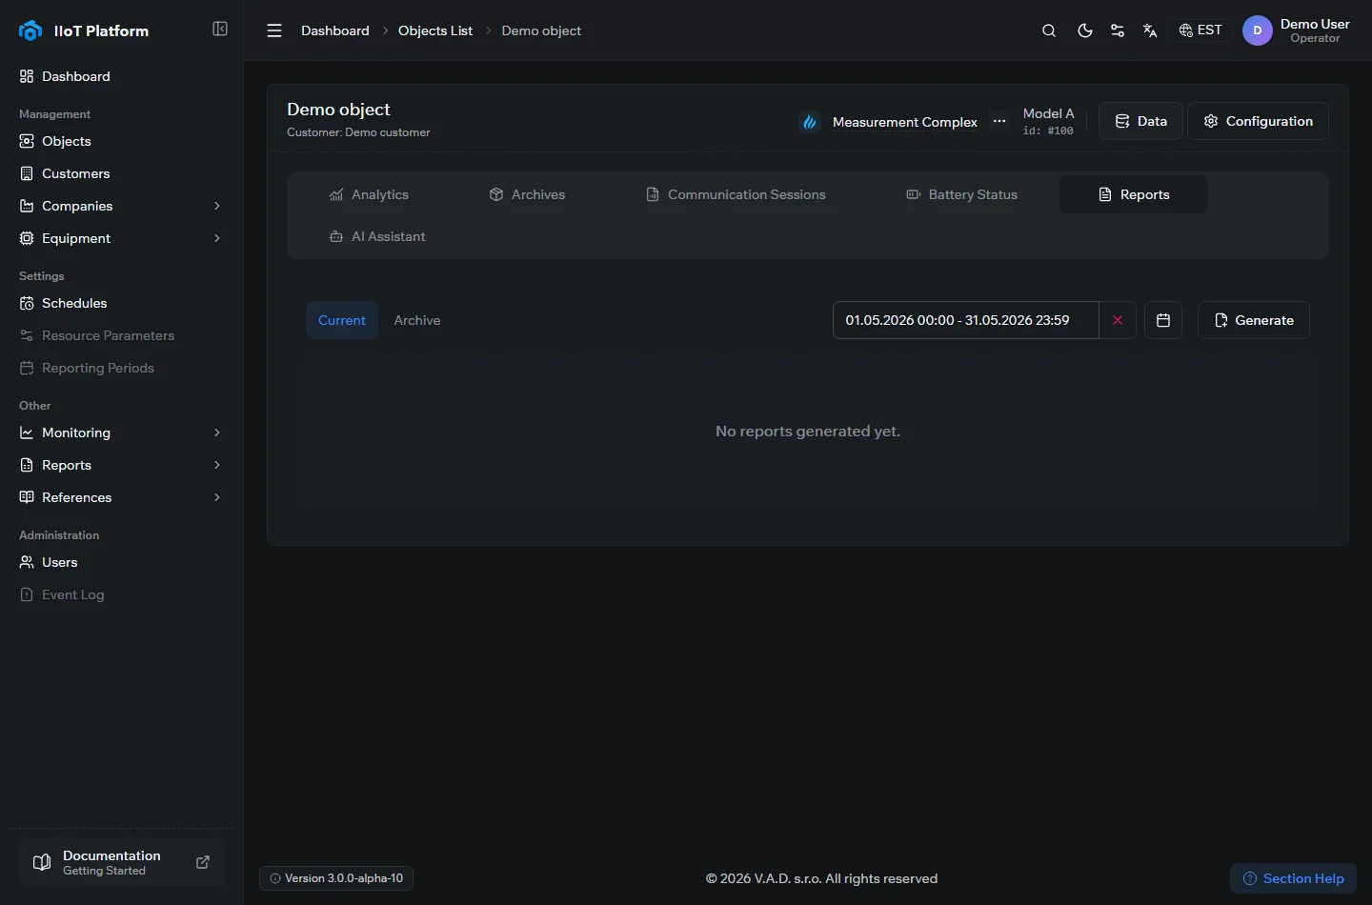Open the Section Help button
Screen dimensions: 1372x905
(x=1293, y=878)
